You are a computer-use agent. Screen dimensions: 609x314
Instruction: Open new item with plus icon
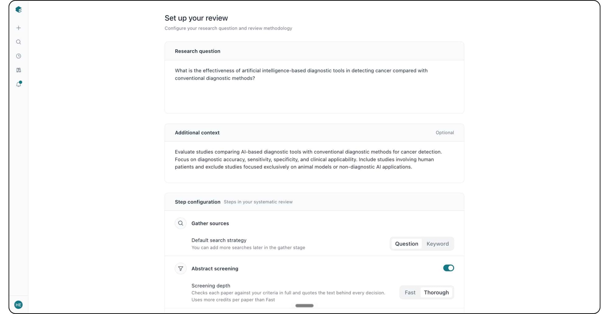tap(19, 28)
